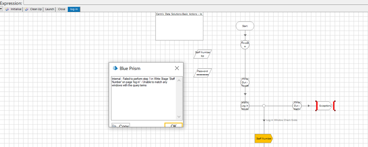The image size is (368, 147).
Task: Open the Close page tab
Action: point(62,9)
